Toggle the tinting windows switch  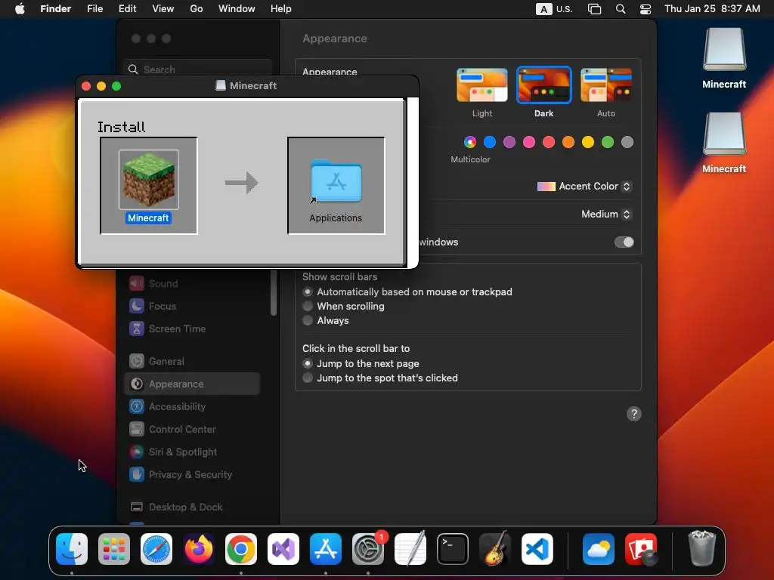(624, 242)
